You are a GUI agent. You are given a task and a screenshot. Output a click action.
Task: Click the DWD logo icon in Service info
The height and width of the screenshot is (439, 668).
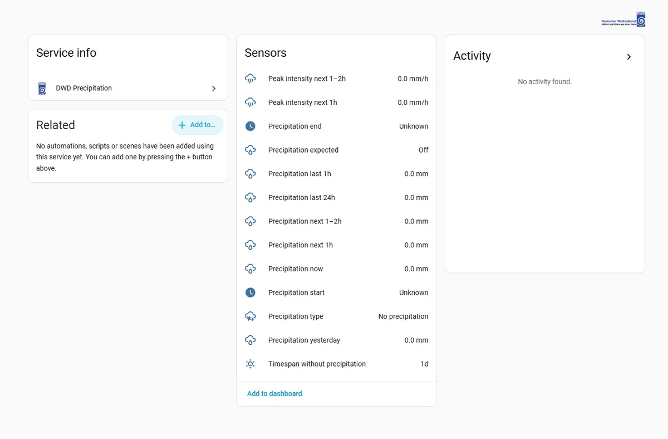(x=42, y=89)
